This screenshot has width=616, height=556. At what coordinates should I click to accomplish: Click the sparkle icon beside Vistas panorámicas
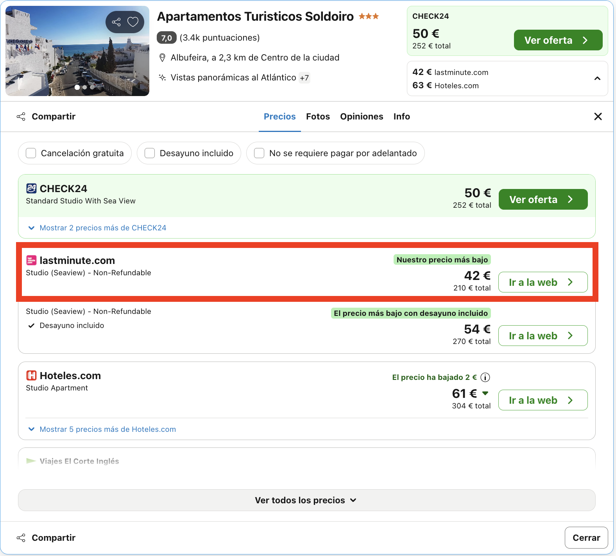(162, 77)
